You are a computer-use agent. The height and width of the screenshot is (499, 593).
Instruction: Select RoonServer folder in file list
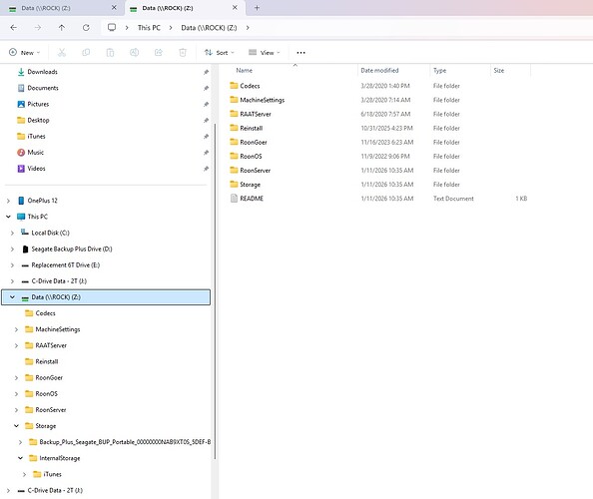[255, 171]
